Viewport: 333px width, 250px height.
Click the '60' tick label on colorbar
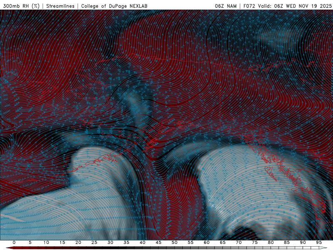206,242
